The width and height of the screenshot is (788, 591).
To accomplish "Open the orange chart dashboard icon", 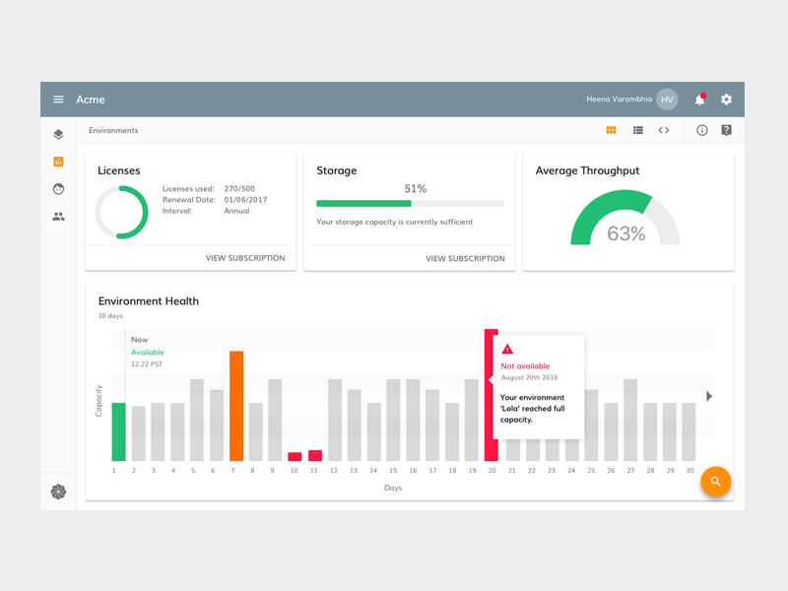I will [58, 162].
